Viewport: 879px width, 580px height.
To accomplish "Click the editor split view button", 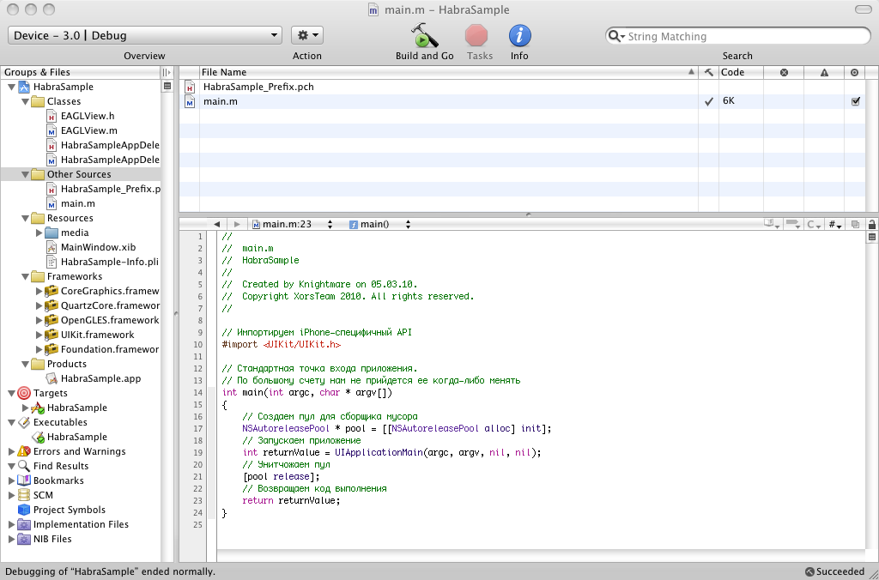I will [x=872, y=237].
